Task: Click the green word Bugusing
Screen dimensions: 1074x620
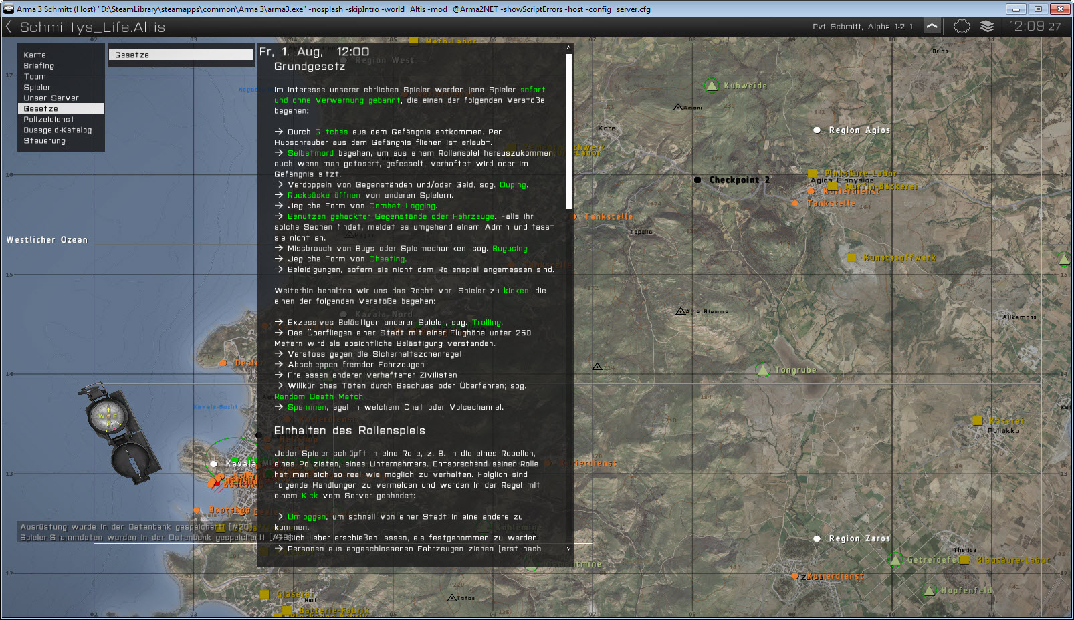Action: point(510,249)
